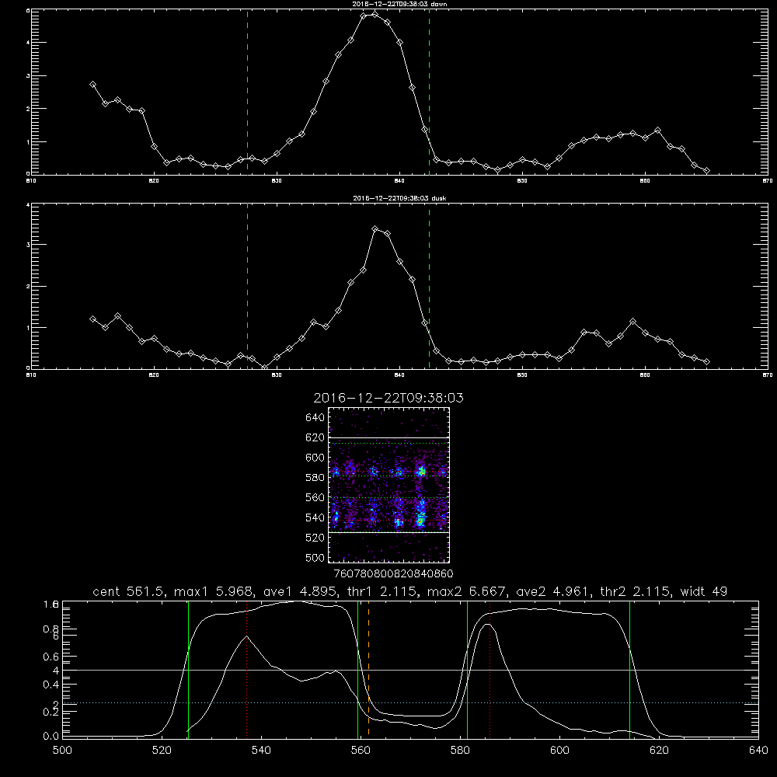Click the last data diamond of dawn curve

click(706, 170)
